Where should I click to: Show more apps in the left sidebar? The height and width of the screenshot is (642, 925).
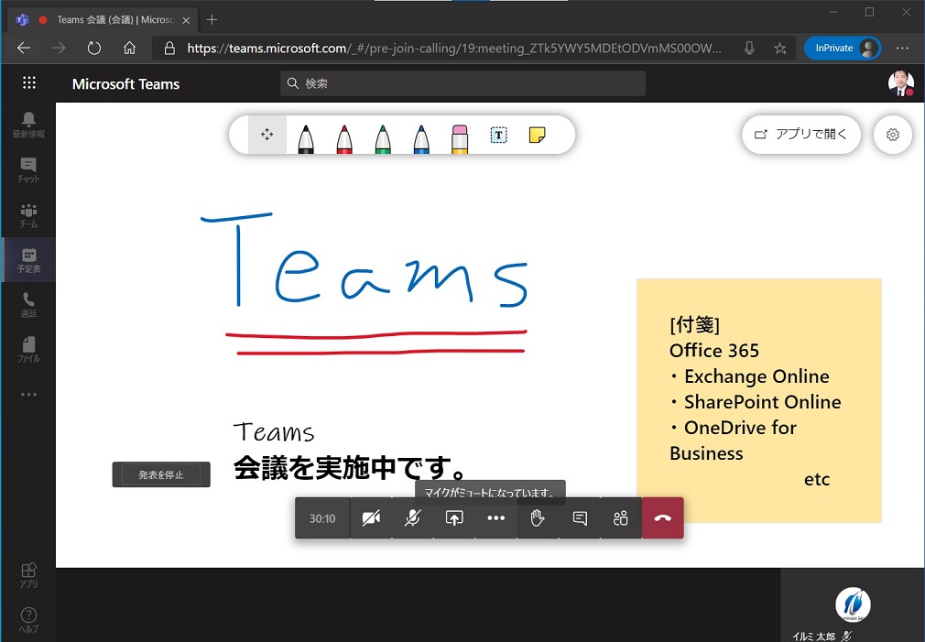28,394
